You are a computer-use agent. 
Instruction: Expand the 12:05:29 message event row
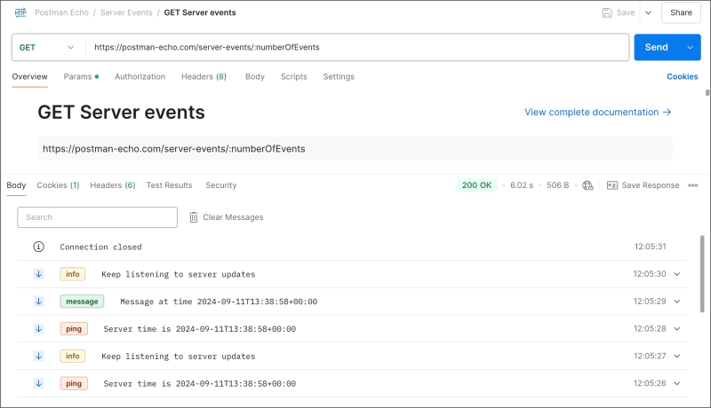pos(677,302)
